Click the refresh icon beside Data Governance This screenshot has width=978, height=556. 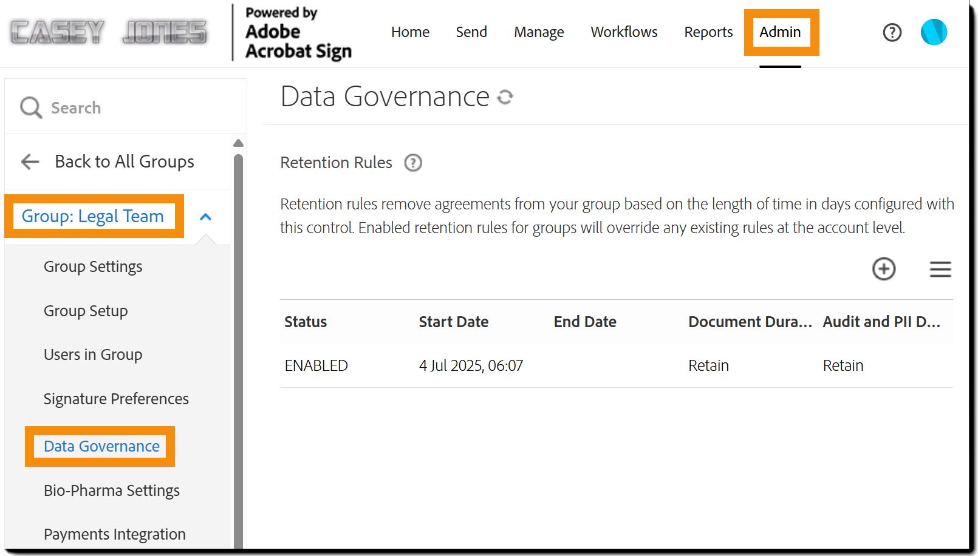coord(505,97)
